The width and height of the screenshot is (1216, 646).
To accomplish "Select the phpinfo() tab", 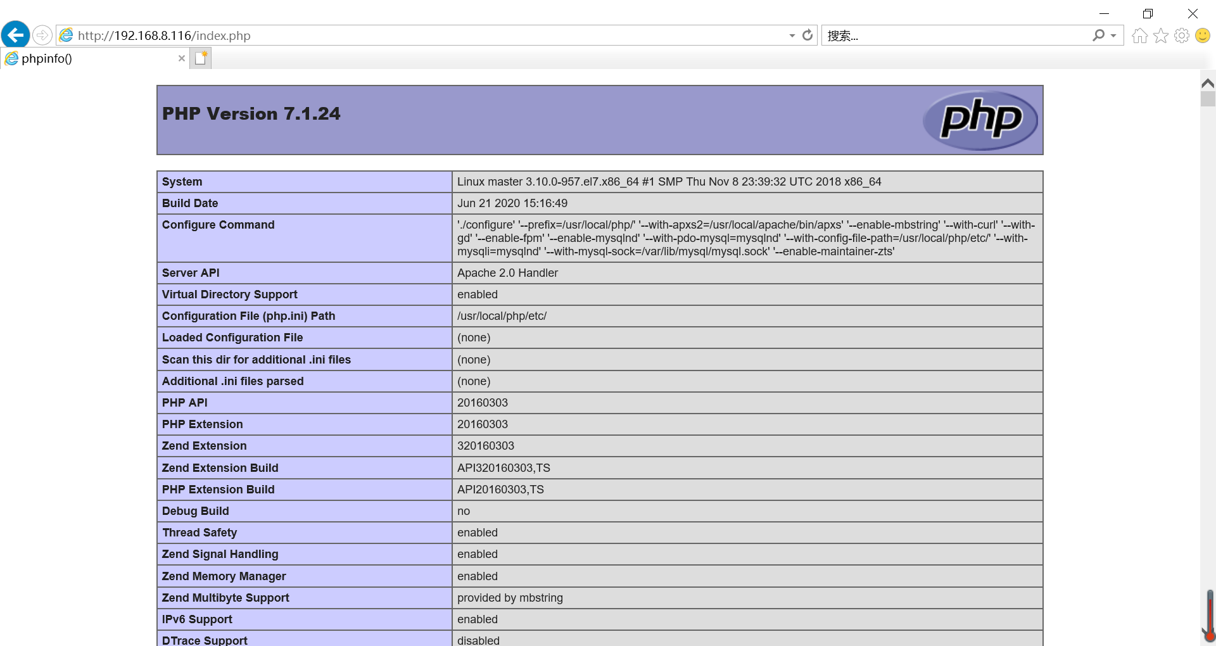I will (x=95, y=58).
